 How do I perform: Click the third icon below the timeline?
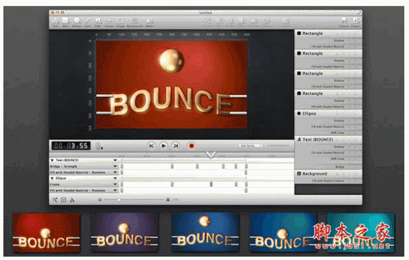72,200
